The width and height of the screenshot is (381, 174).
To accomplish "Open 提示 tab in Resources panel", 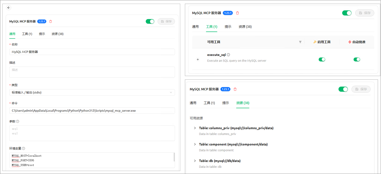I will 226,103.
